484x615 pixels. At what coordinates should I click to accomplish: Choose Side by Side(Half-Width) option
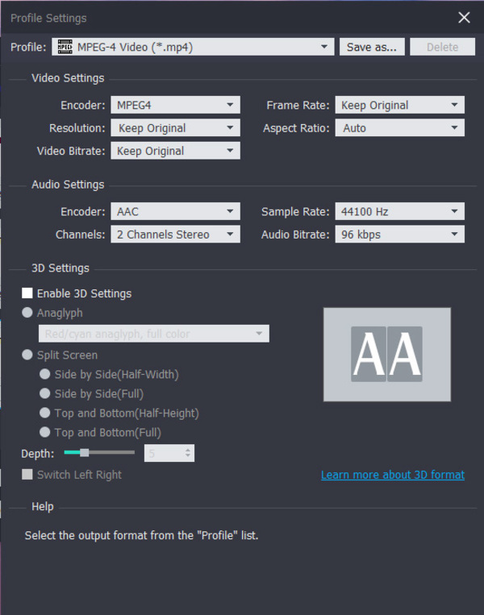point(44,374)
